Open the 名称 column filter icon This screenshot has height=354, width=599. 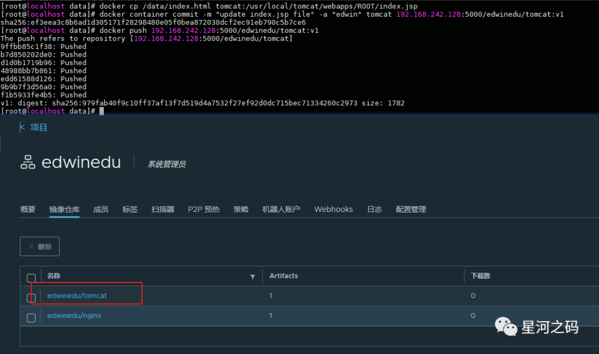[x=252, y=277]
